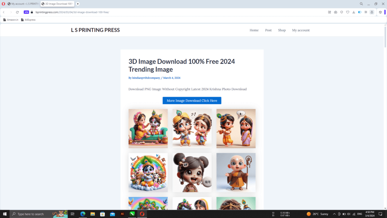The image size is (387, 218).
Task: Open Krishna yellow turban '?!' bubble image
Action: point(192,129)
